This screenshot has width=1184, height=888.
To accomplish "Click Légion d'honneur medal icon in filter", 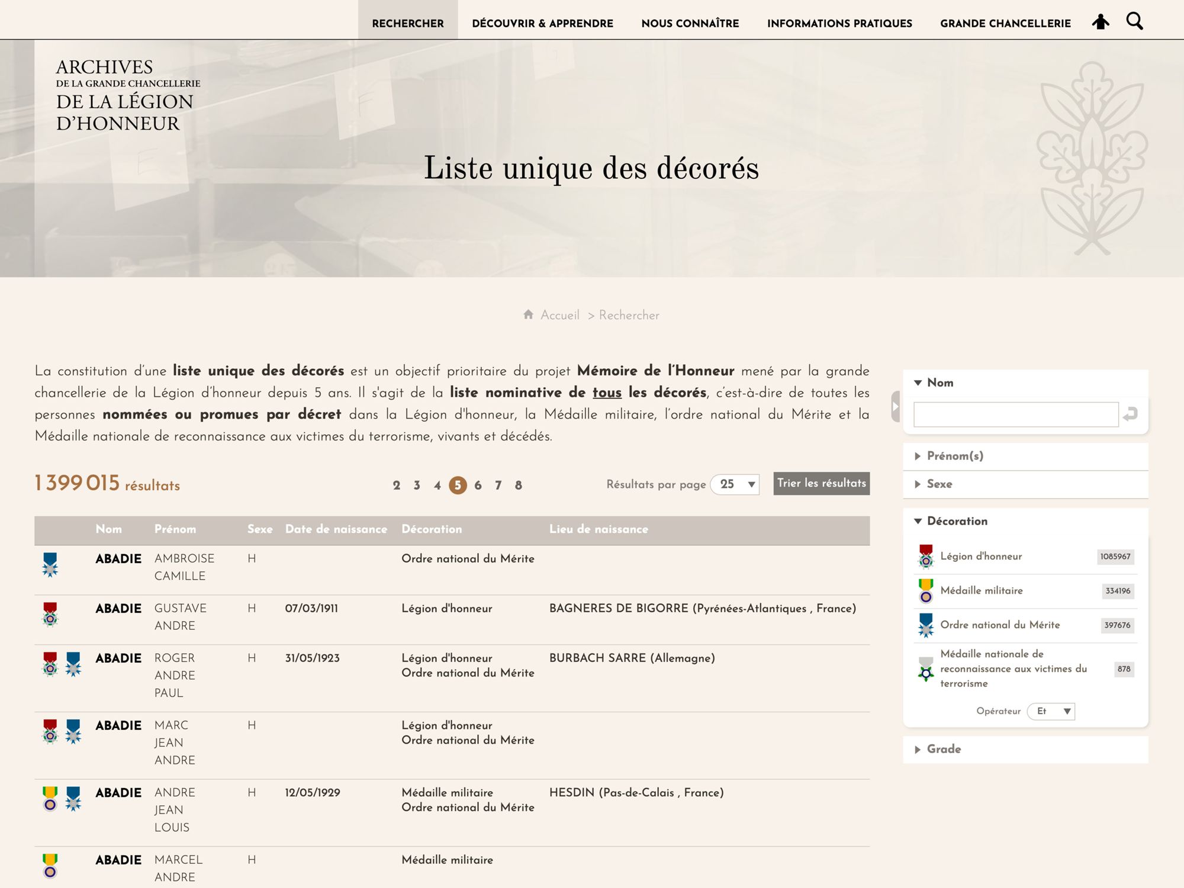I will coord(926,556).
